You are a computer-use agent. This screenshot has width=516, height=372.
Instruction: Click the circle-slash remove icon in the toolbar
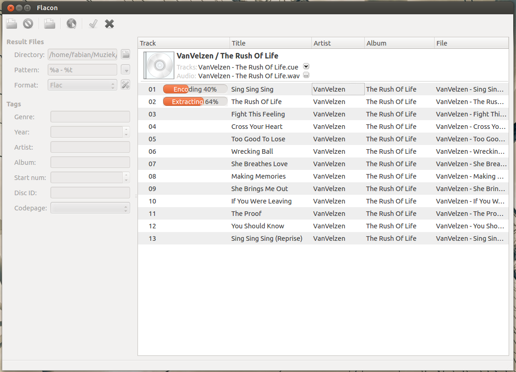28,23
